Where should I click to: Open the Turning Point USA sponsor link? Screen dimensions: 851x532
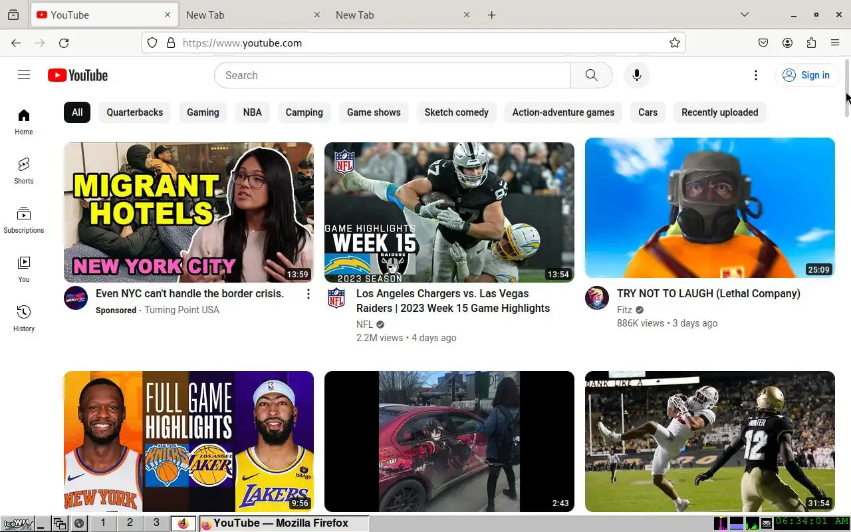[182, 310]
